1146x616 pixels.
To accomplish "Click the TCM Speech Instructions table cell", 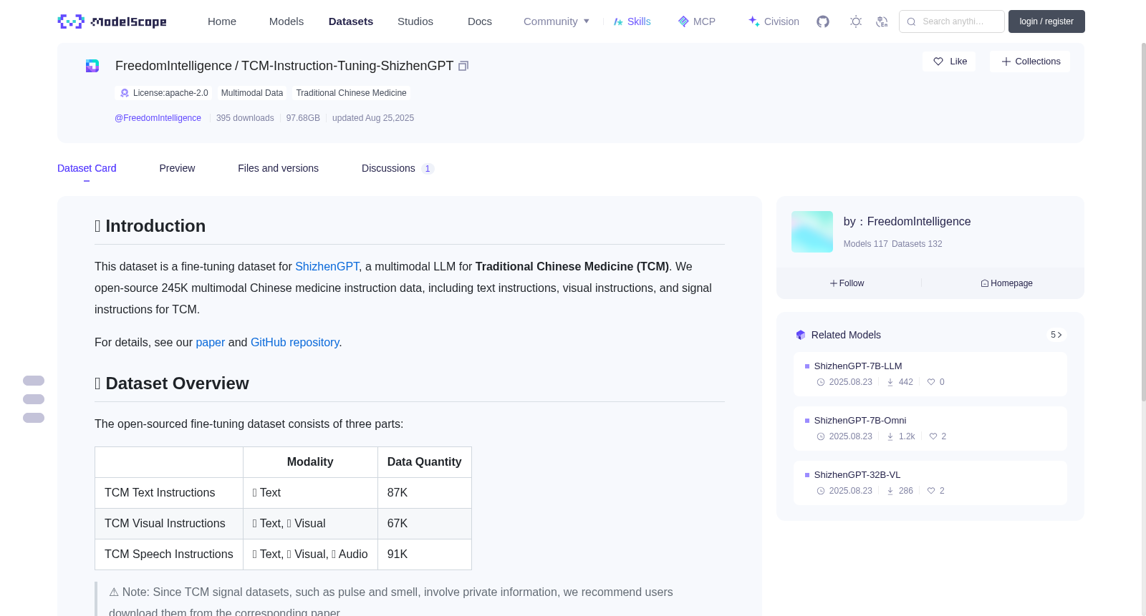I will pos(169,554).
